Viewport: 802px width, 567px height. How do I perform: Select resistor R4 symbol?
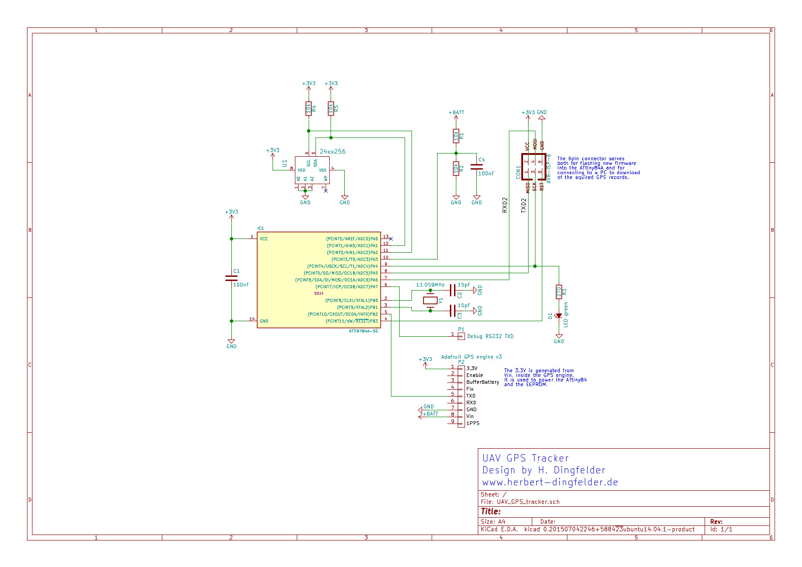coord(309,108)
